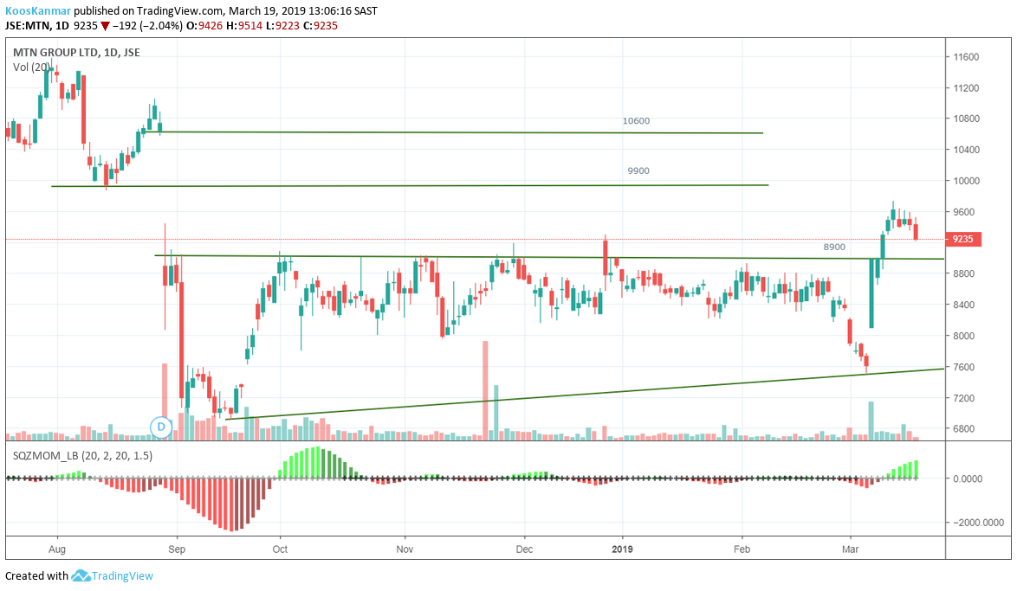
Task: Click the TradingView logo icon at the bottom
Action: (81, 575)
